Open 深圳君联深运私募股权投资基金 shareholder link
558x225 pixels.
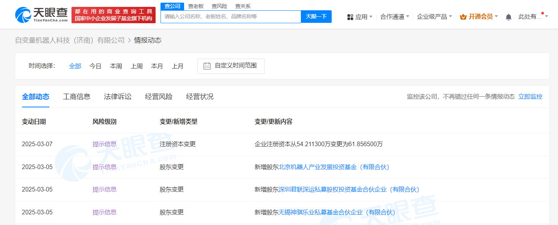[x=349, y=189]
